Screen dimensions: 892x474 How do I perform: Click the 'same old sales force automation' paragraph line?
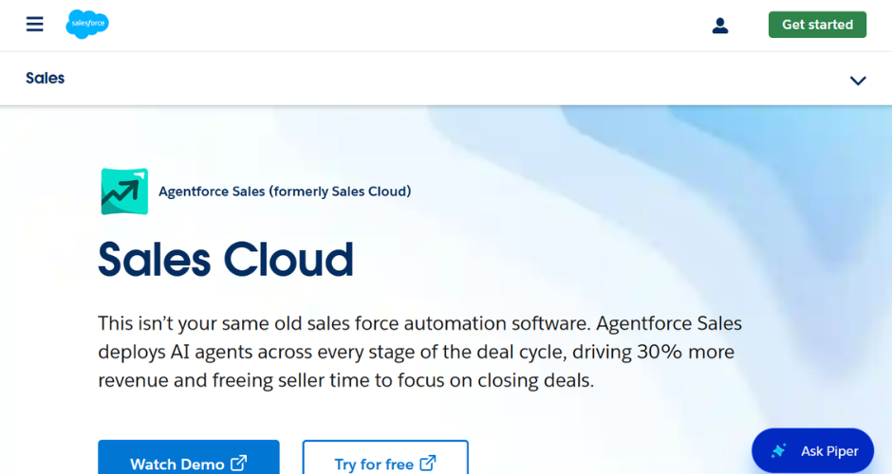pyautogui.click(x=419, y=323)
